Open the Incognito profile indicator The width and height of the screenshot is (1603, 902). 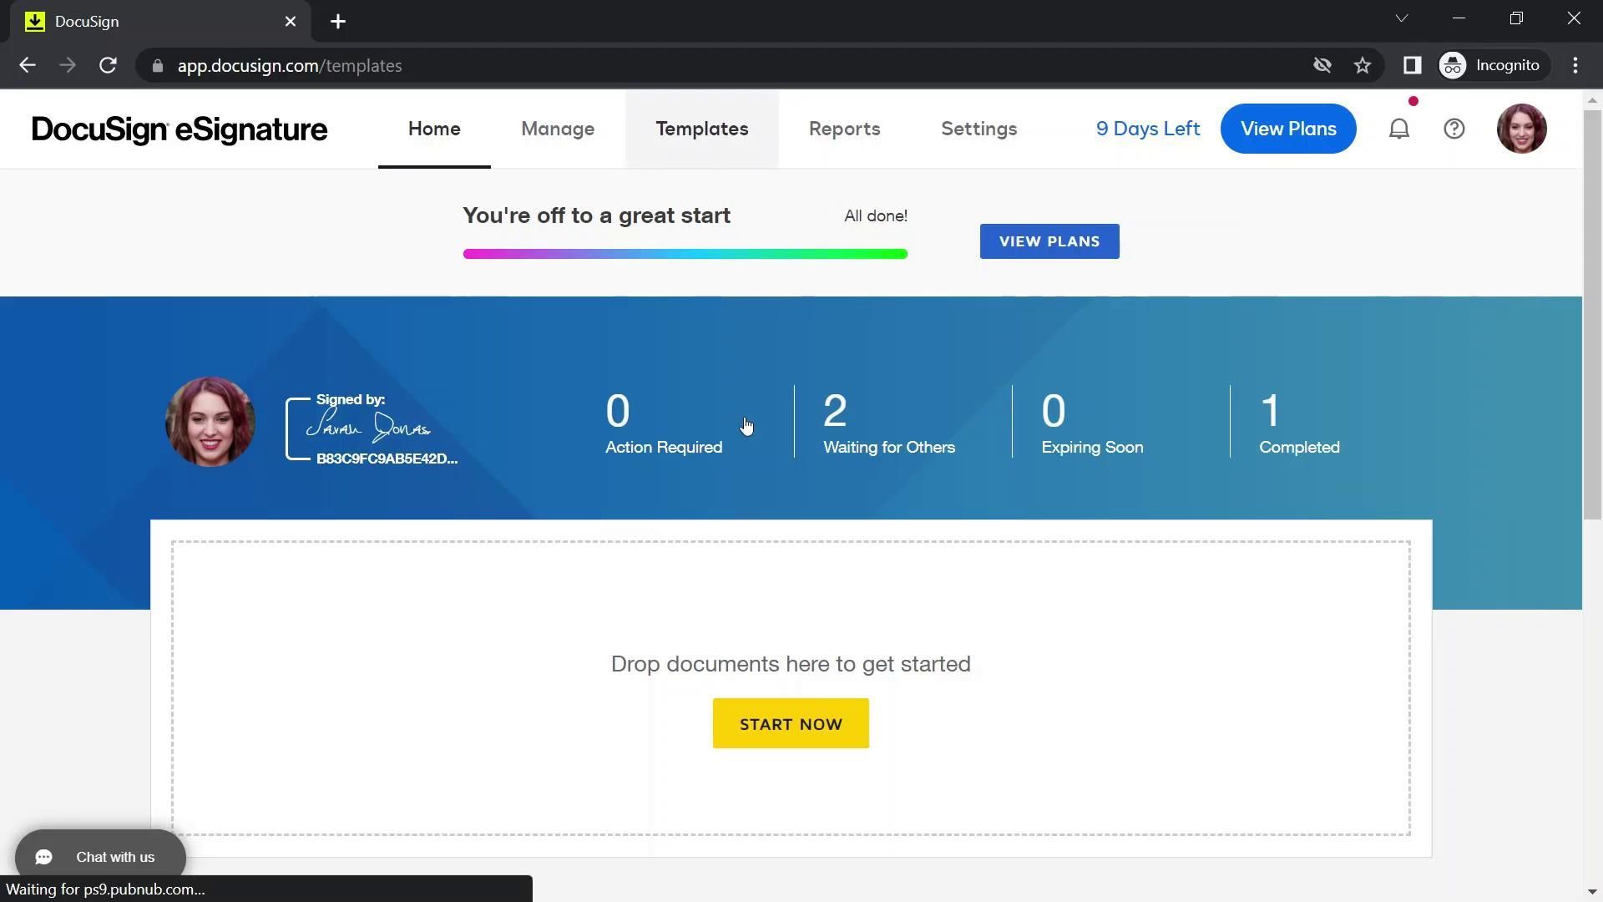1491,65
